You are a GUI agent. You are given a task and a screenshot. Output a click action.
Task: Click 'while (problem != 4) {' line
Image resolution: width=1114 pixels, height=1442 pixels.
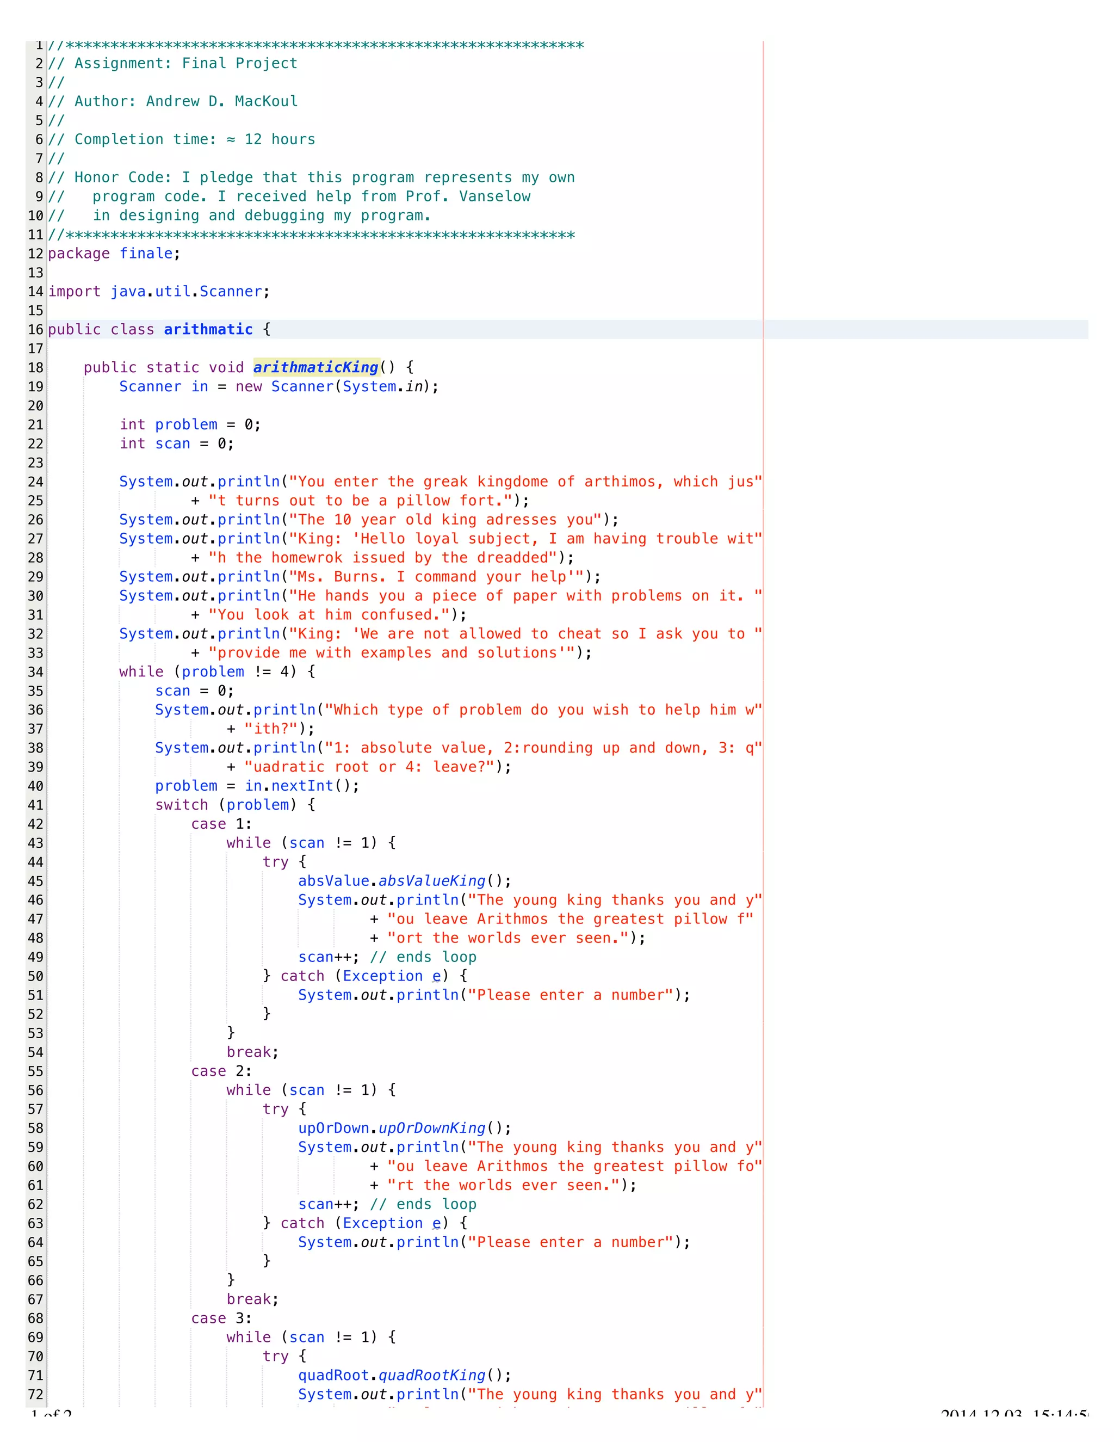point(218,672)
